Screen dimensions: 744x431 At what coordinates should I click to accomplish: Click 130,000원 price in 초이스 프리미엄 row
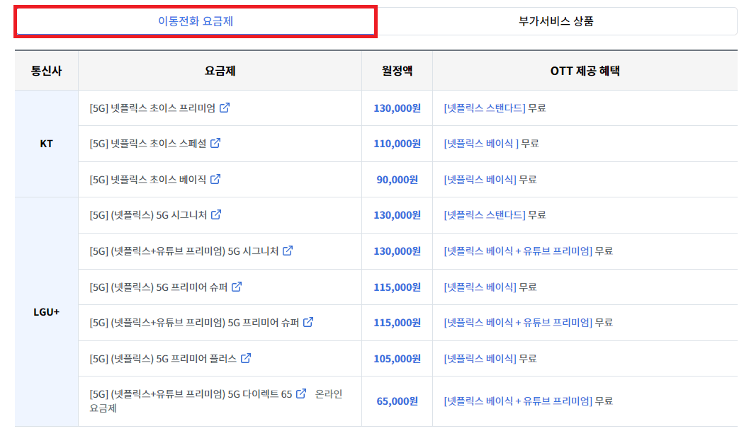pos(397,108)
